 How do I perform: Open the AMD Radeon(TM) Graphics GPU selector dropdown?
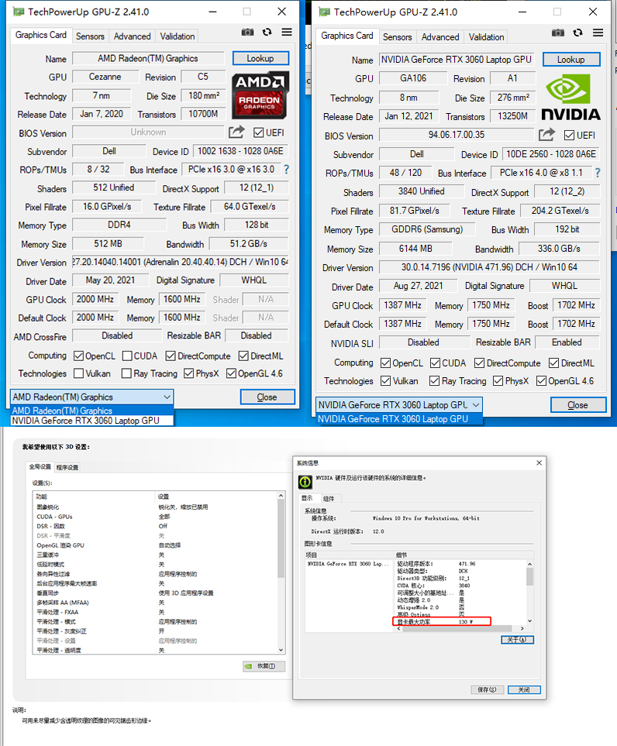(92, 397)
